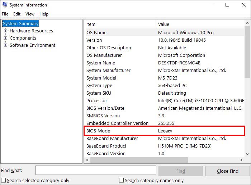Expand the Components tree node
Viewport: 251px width, 185px height.
point(6,38)
